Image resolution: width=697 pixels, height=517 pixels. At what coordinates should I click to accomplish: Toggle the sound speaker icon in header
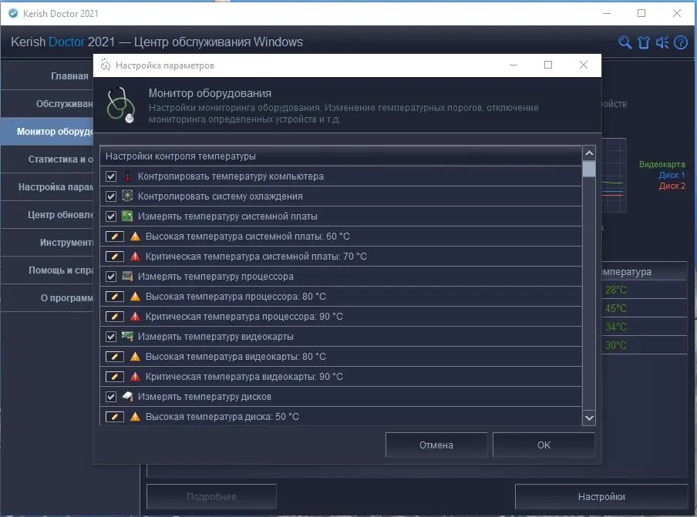pos(662,42)
